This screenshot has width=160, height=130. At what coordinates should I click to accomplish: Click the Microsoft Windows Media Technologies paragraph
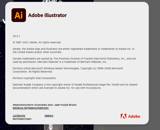68,70
